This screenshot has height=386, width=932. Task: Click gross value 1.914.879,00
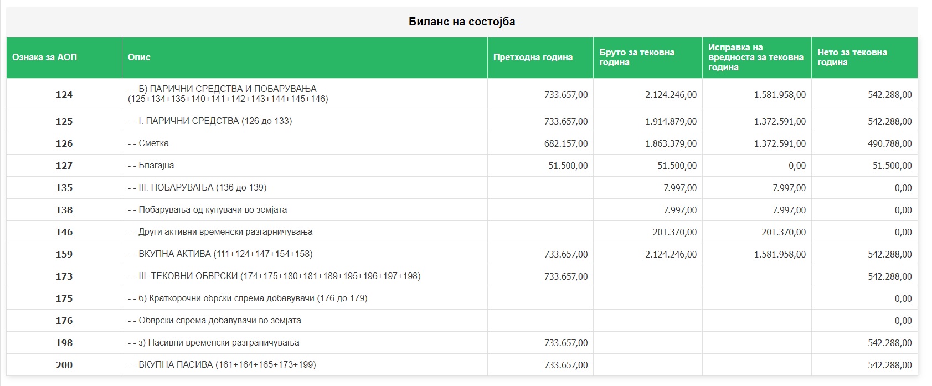[671, 121]
